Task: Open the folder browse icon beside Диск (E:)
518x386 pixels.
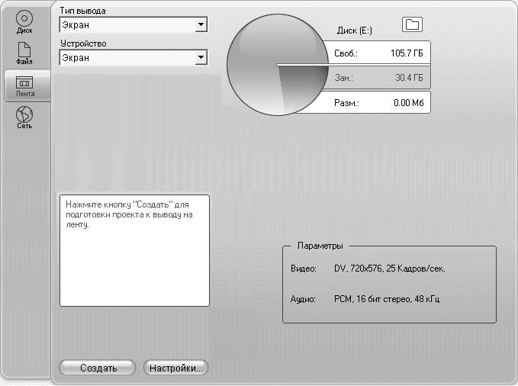Action: pos(412,25)
